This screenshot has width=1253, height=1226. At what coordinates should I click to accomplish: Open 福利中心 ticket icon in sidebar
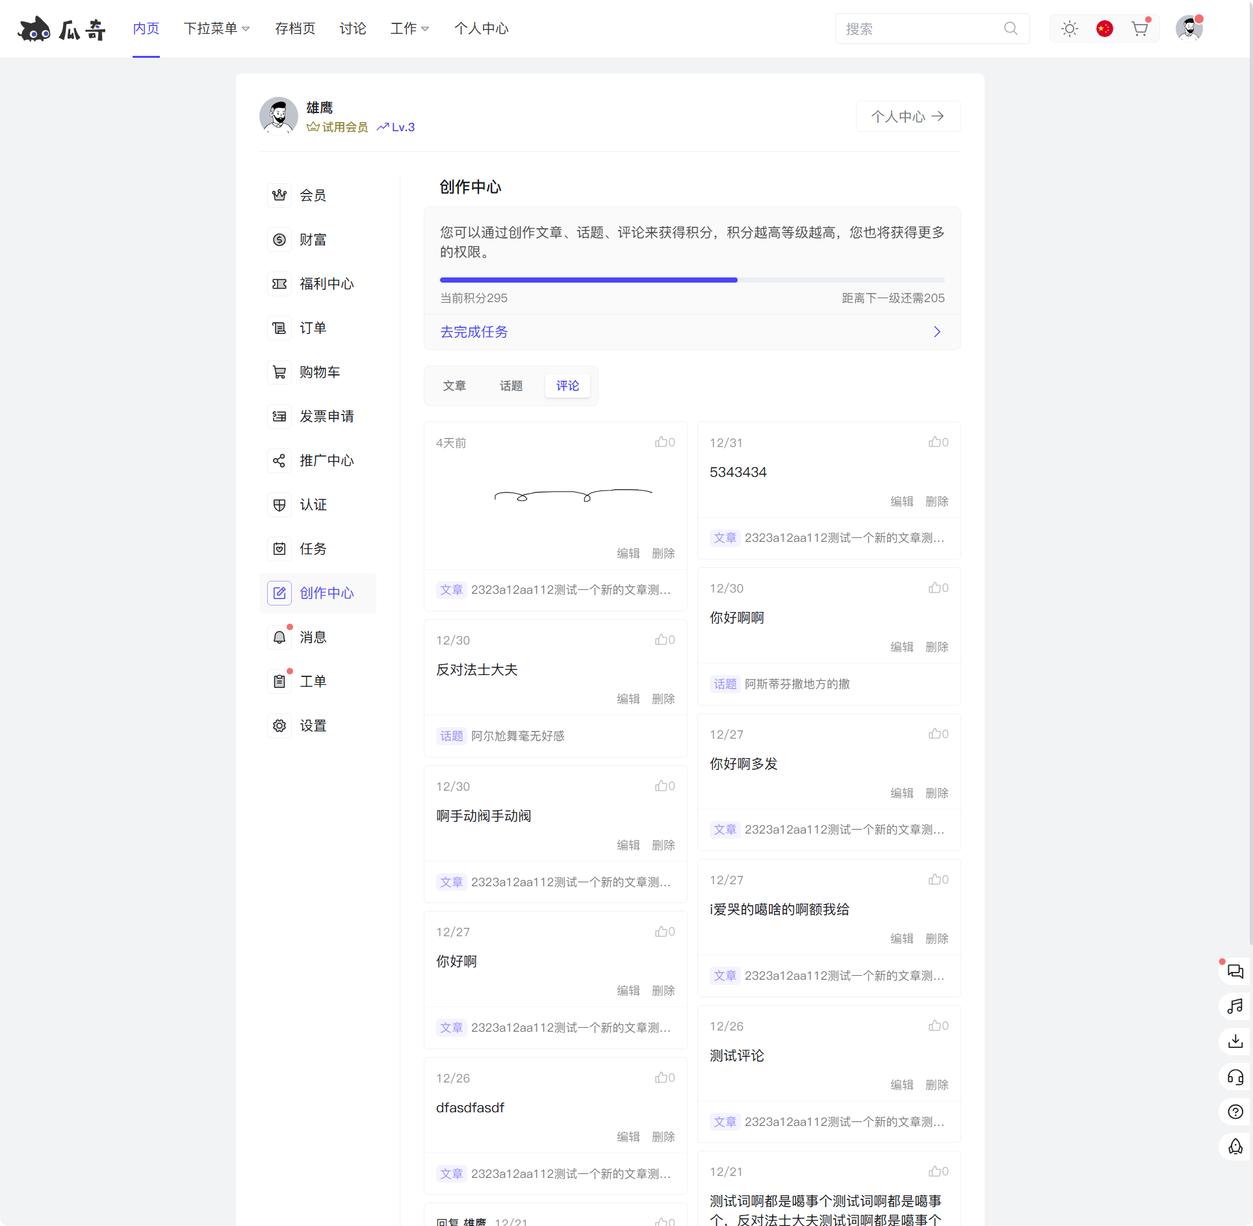(279, 283)
